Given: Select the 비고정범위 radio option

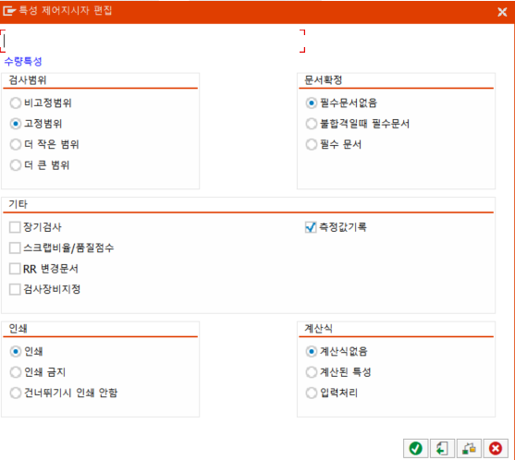Looking at the screenshot, I should pos(16,103).
